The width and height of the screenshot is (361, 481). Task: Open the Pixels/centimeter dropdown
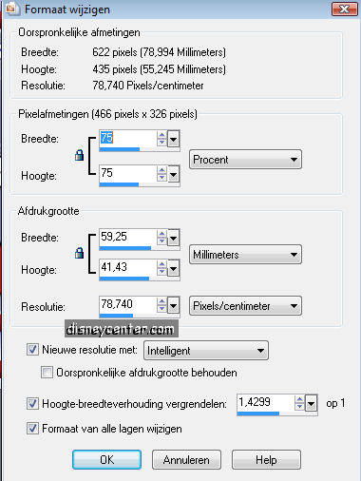pyautogui.click(x=245, y=306)
